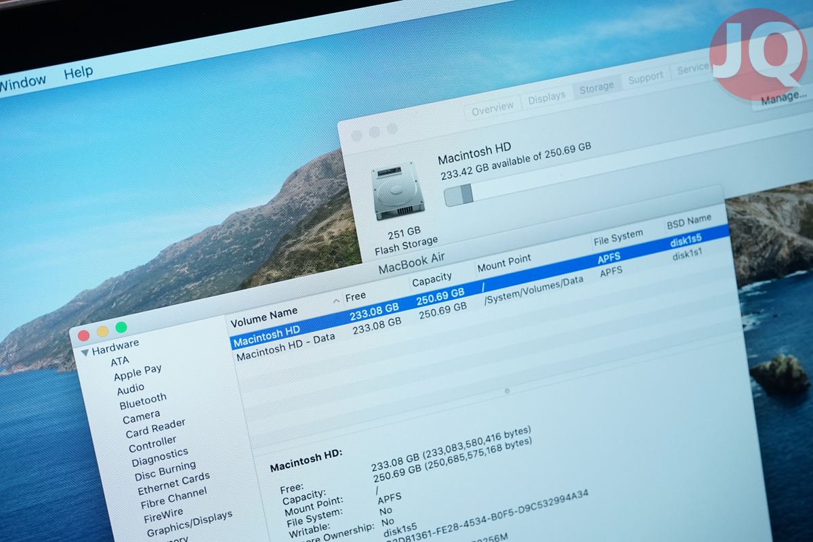
Task: Open Card Reader information
Action: pyautogui.click(x=156, y=429)
